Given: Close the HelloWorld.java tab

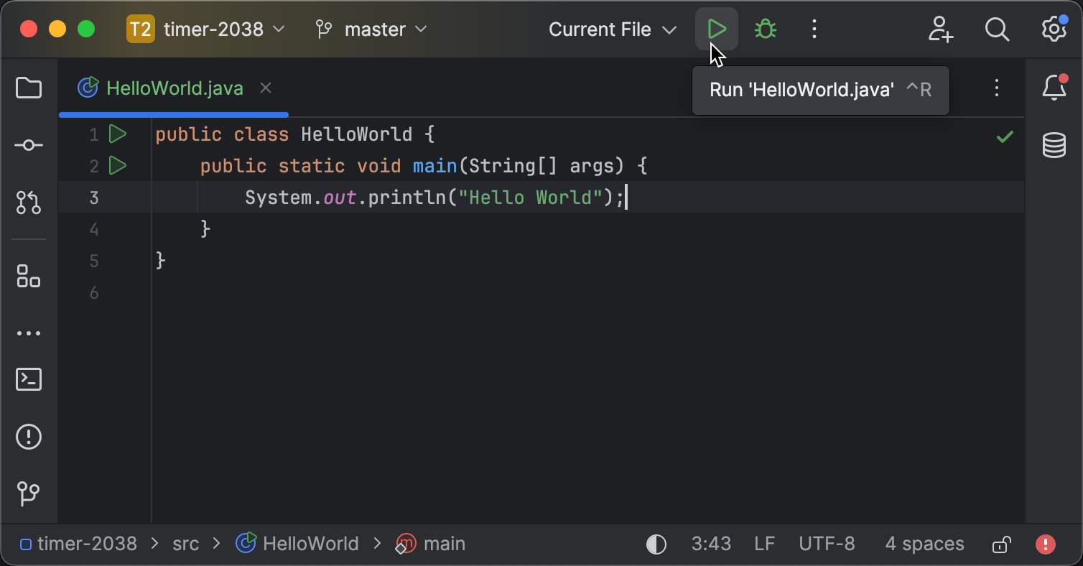Looking at the screenshot, I should coord(265,88).
